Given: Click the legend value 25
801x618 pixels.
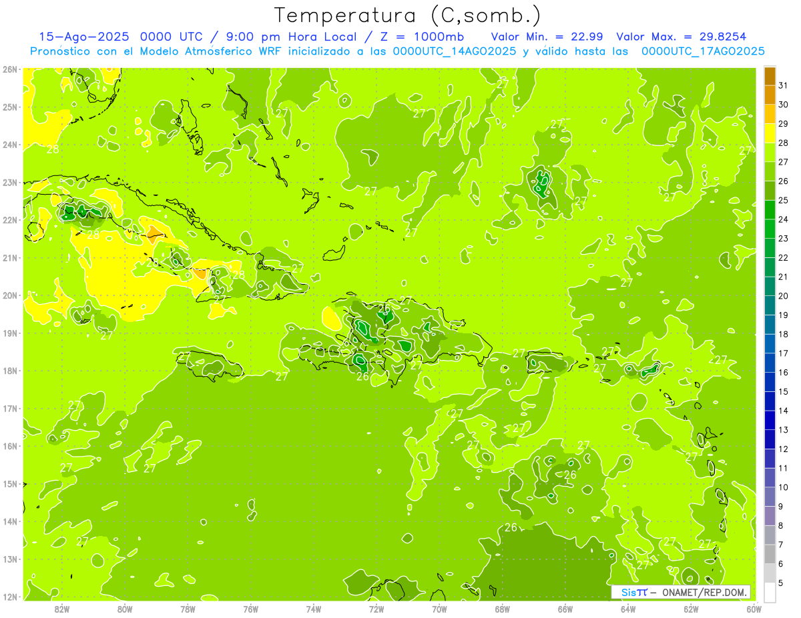Looking at the screenshot, I should click(x=784, y=200).
